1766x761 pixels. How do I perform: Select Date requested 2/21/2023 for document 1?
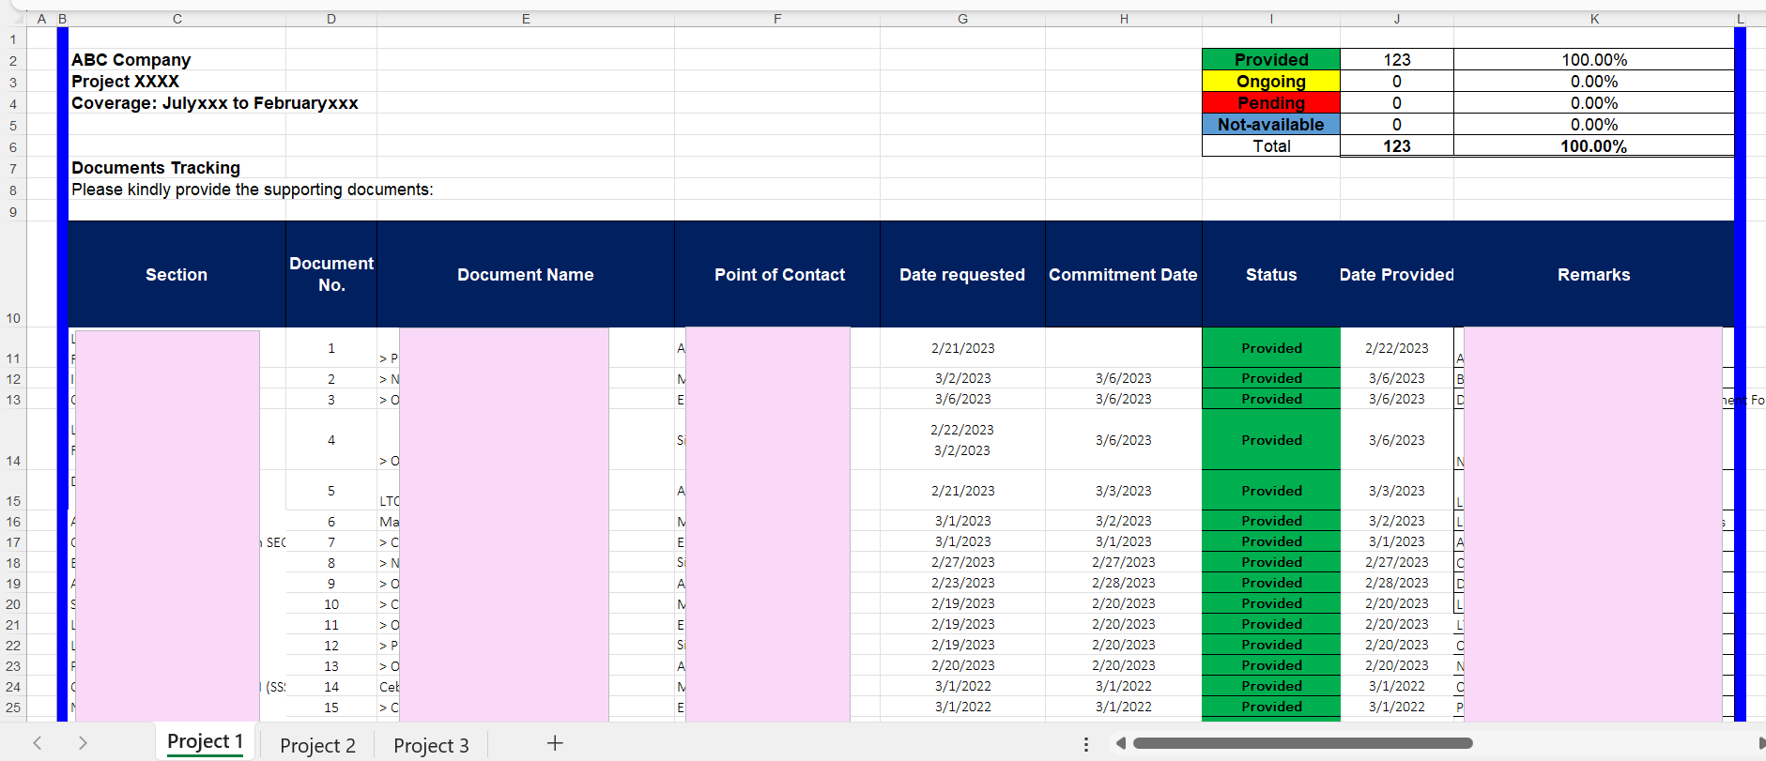(962, 347)
